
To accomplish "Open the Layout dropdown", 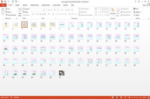I will point(26,9).
